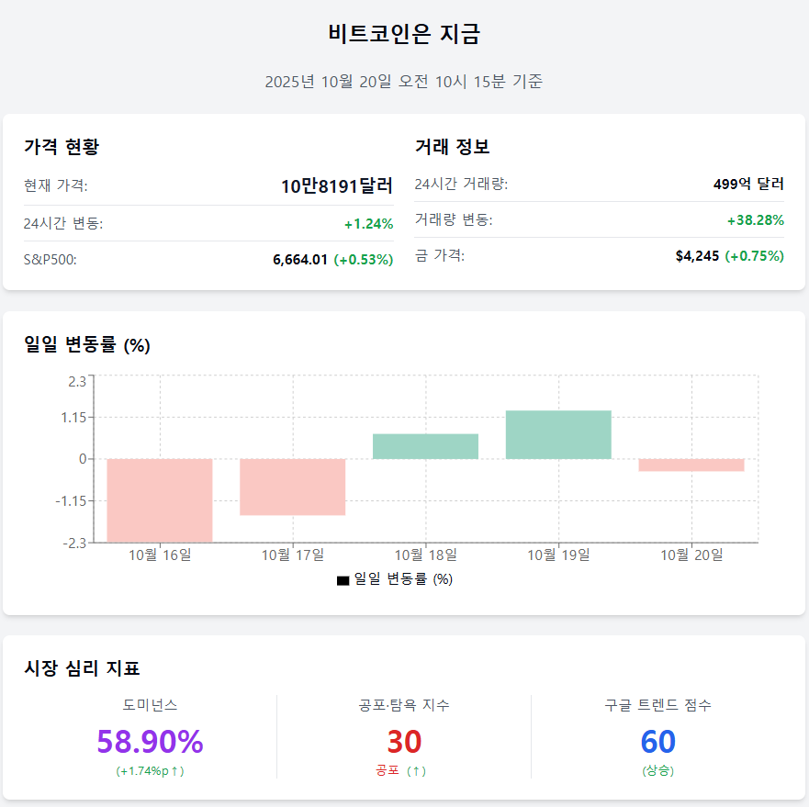Viewport: 809px width, 807px height.
Task: Click the 시장 심리 지표 heading
Action: point(82,668)
